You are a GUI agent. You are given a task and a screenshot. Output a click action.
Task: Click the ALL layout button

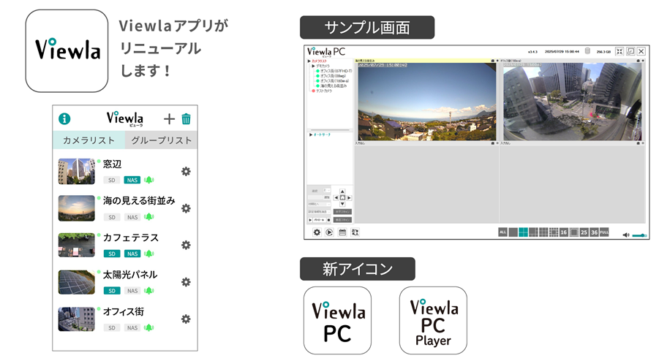502,232
